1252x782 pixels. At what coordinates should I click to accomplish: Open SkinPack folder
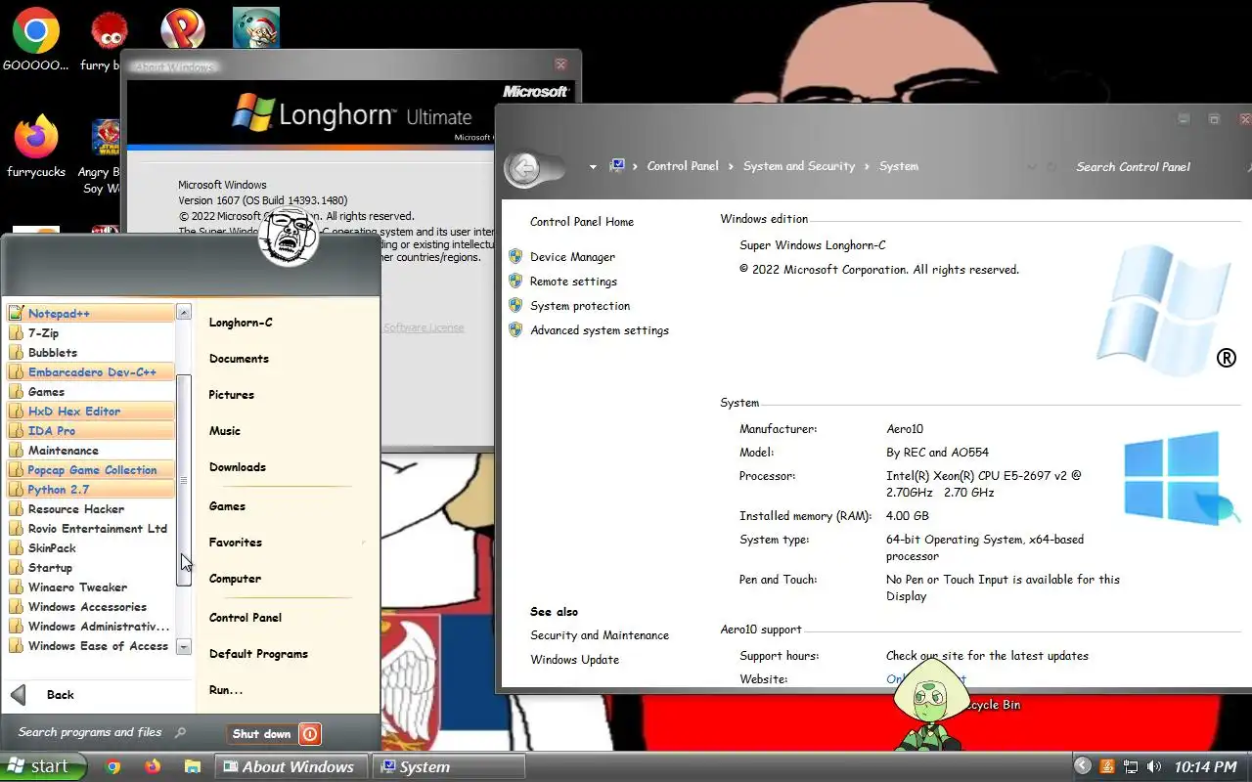tap(90, 547)
